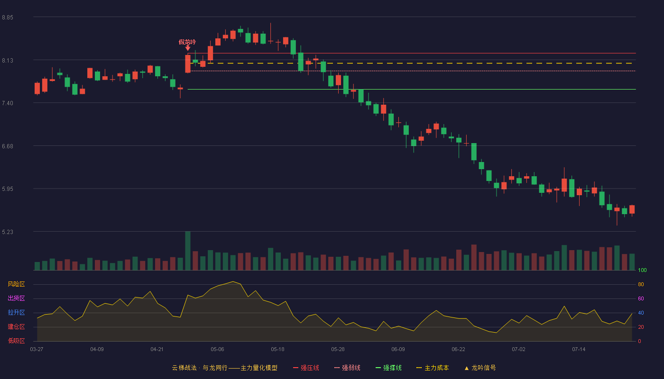The width and height of the screenshot is (664, 379).
Task: Click the 07-14 date axis label
Action: (579, 349)
